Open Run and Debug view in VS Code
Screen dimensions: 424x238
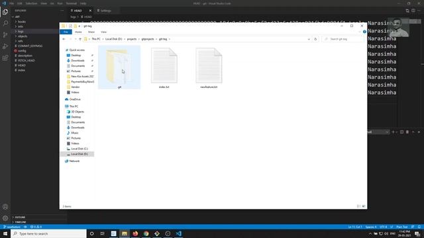5,46
